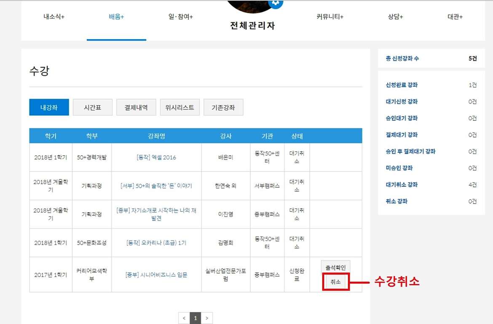The height and width of the screenshot is (324, 493).
Task: Expand the 배움+ menu
Action: [x=116, y=17]
